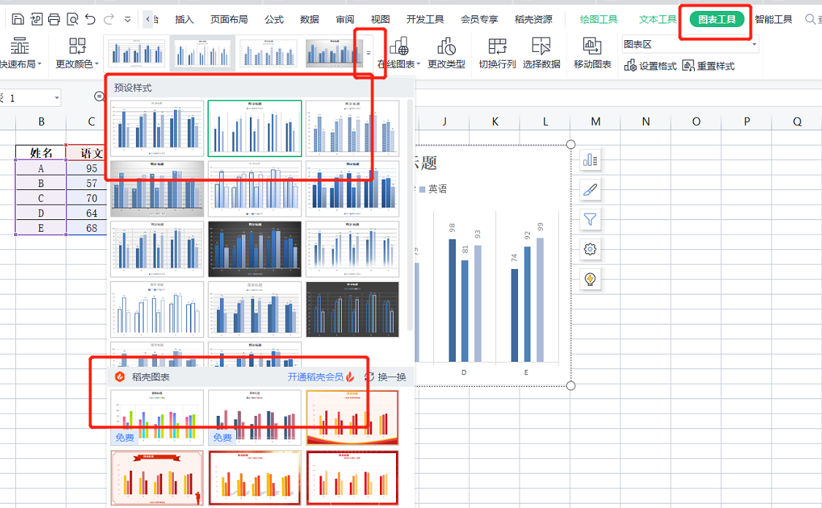Switch to the 文本工具 tab
The height and width of the screenshot is (508, 822).
(658, 20)
